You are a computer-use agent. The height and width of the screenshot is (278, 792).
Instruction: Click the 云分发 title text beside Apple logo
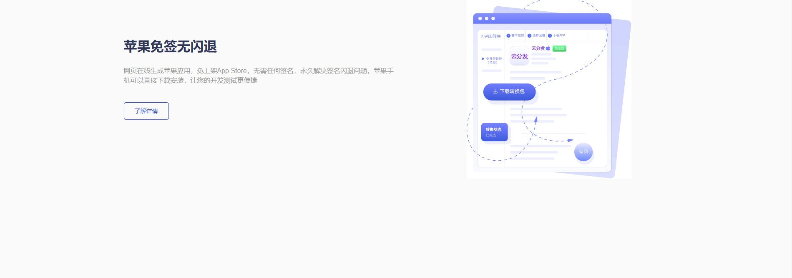(x=538, y=48)
